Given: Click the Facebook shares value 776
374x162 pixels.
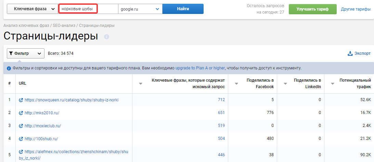Looking at the screenshot, I should coord(270,113).
